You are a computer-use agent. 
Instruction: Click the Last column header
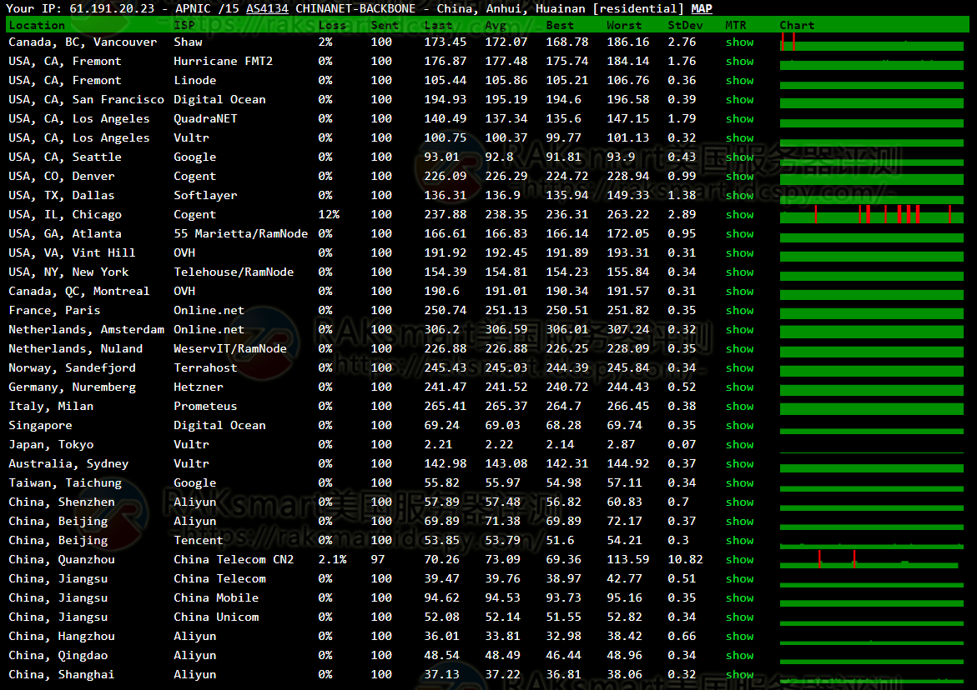[438, 26]
